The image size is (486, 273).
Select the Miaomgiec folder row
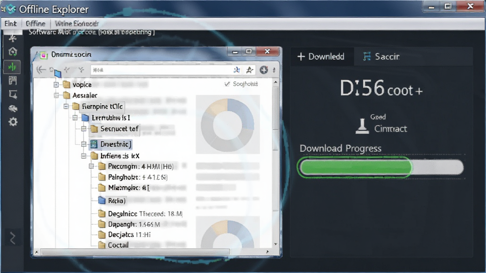coord(124,188)
